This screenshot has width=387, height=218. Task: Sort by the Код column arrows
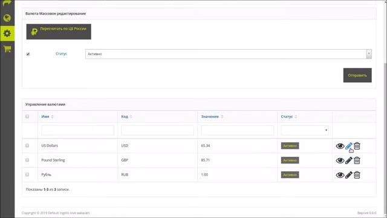[131, 117]
